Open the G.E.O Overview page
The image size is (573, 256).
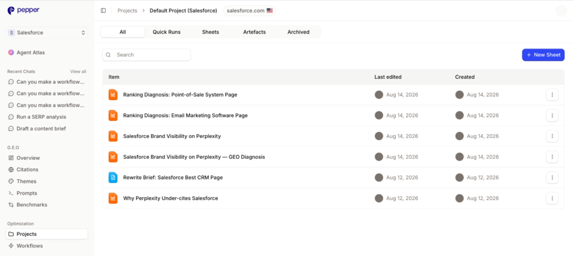coord(28,158)
